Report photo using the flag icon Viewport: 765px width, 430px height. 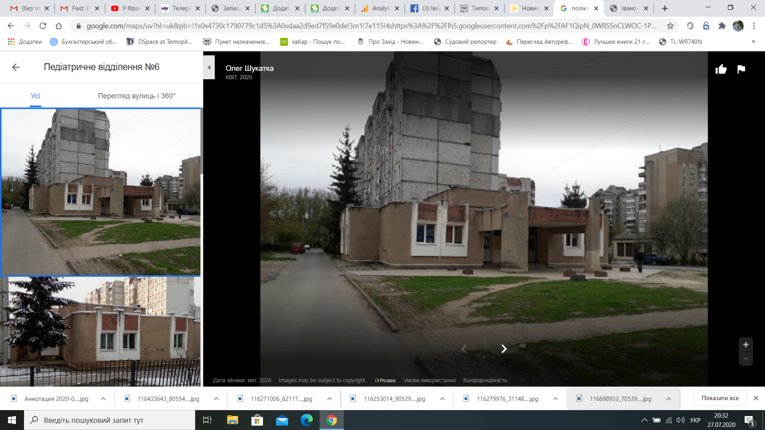(741, 69)
